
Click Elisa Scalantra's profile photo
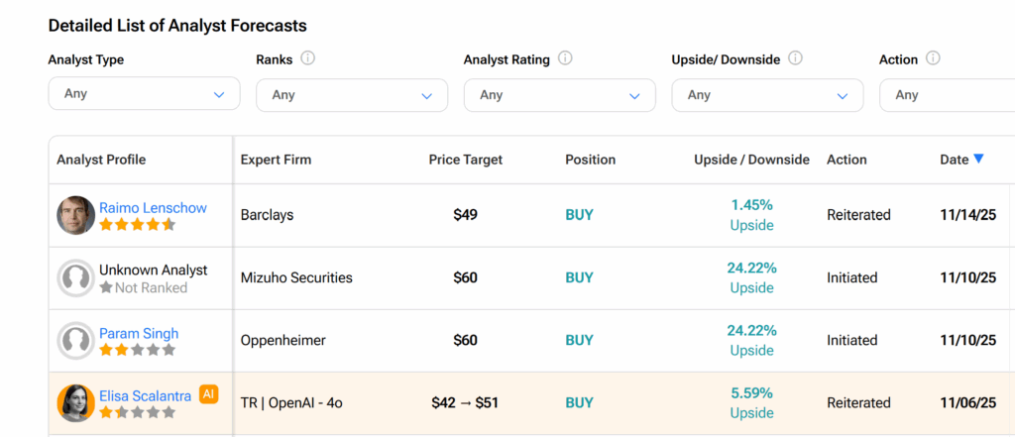pos(75,402)
